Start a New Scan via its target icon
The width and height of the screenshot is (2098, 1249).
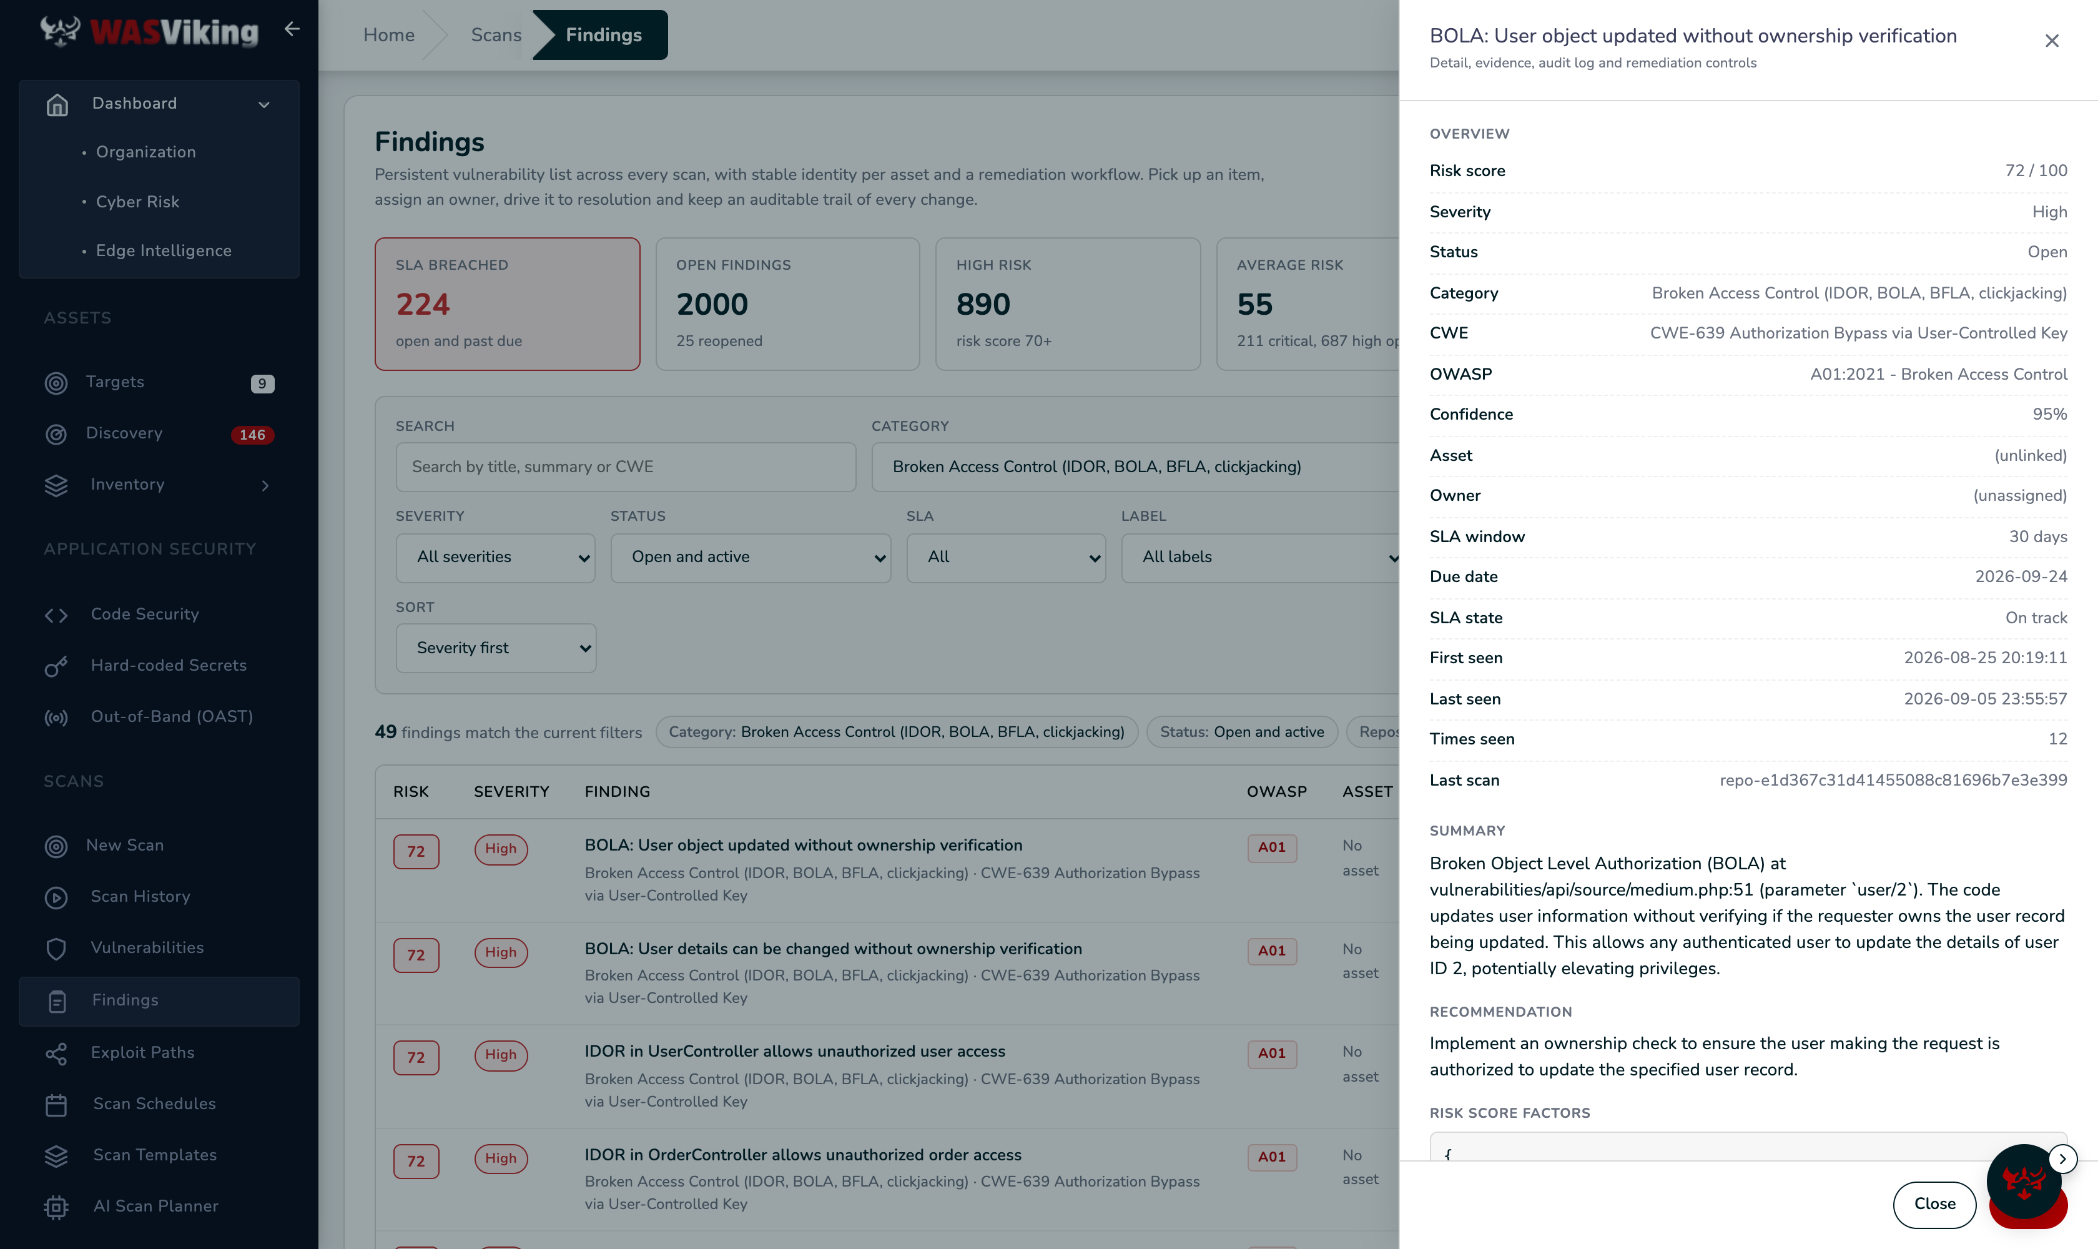tap(56, 846)
